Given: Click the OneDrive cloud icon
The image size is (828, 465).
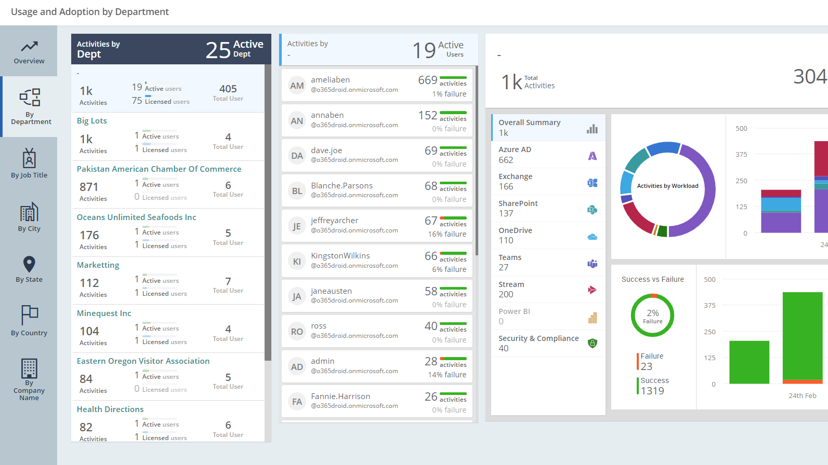Looking at the screenshot, I should (x=592, y=237).
